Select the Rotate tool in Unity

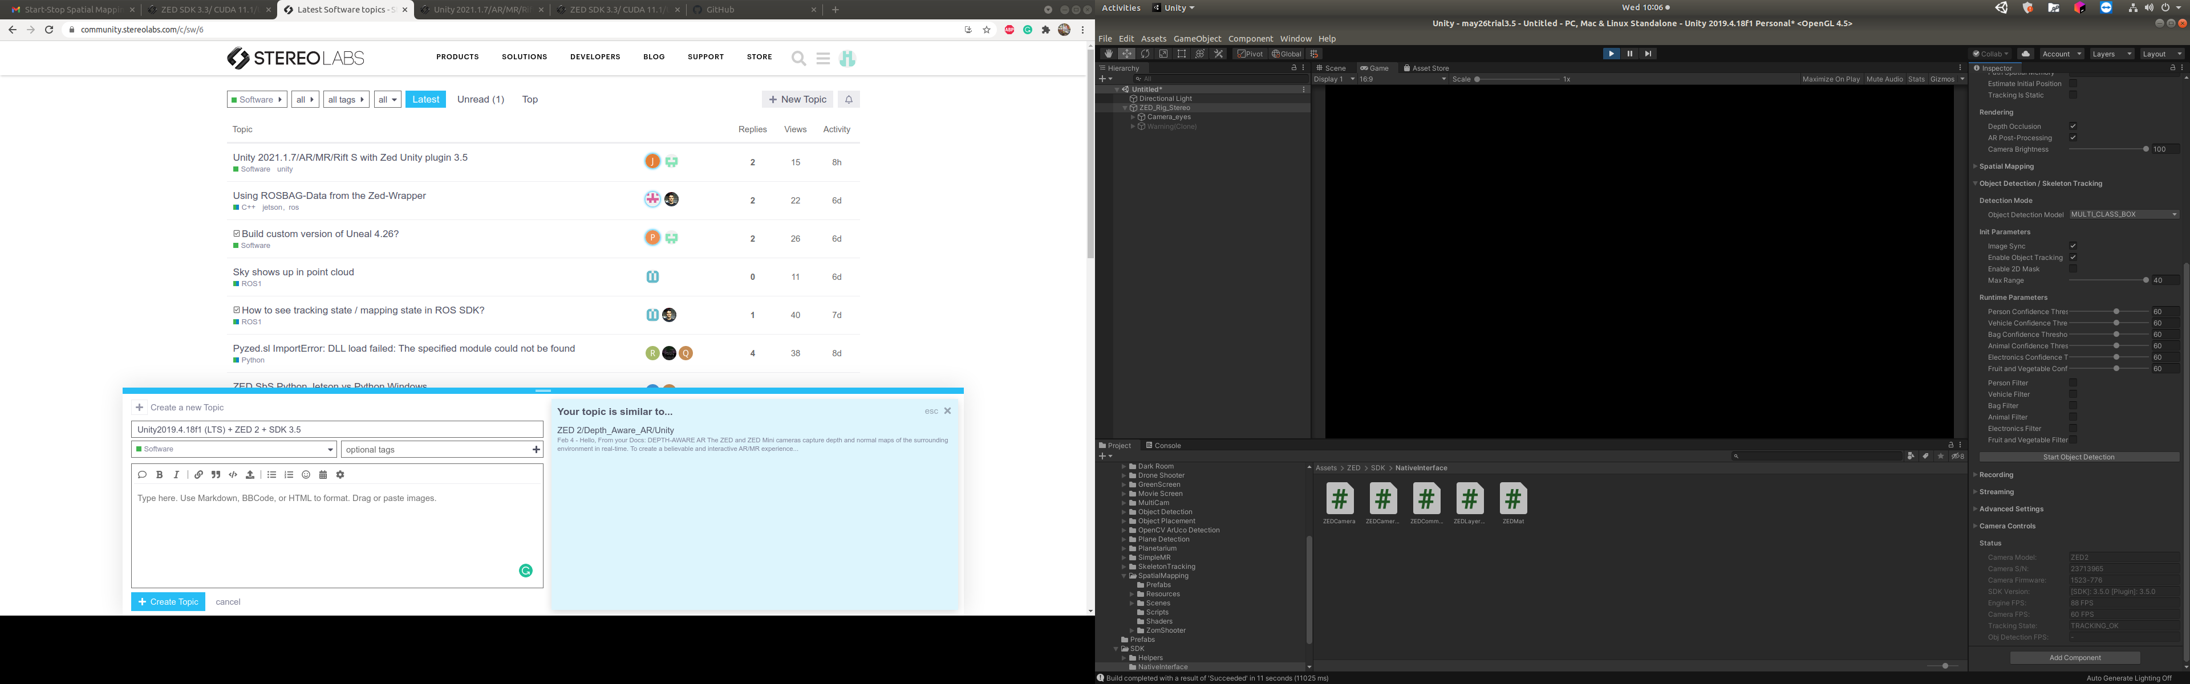(x=1145, y=54)
